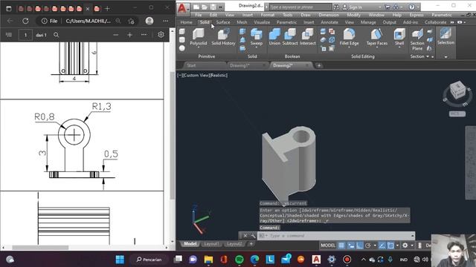Open polar tracking settings dropdown arrow

click(x=375, y=245)
